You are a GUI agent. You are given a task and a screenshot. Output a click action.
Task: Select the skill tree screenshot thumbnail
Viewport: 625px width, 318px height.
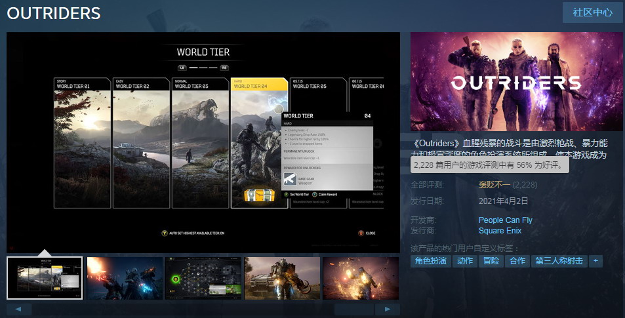[x=203, y=278]
